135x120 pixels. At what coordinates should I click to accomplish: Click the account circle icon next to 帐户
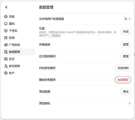pos(6,73)
